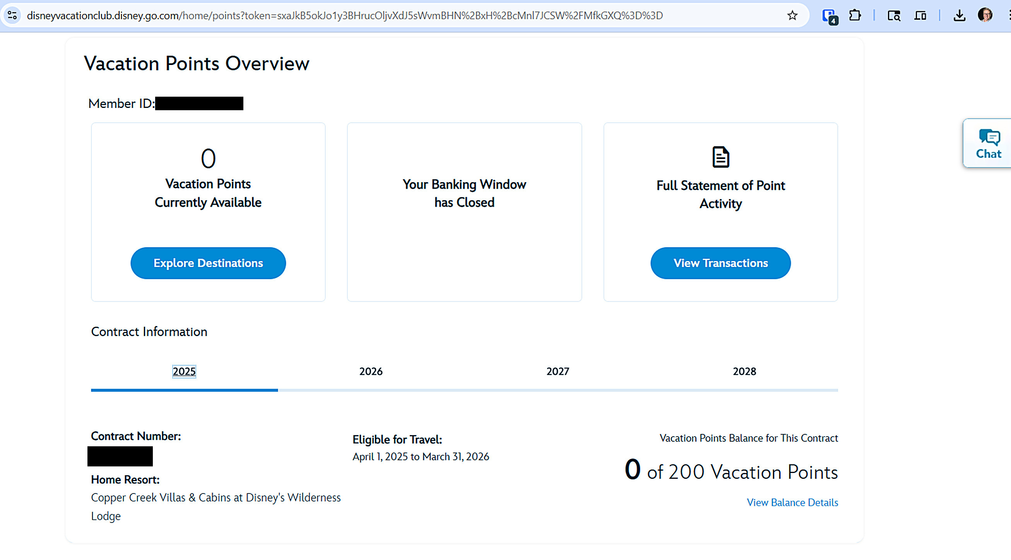1011x560 pixels.
Task: Click 'Vacation Points Currently Available' text
Action: (208, 193)
